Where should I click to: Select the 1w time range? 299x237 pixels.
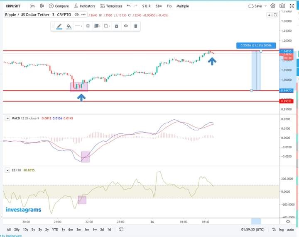coord(95,230)
